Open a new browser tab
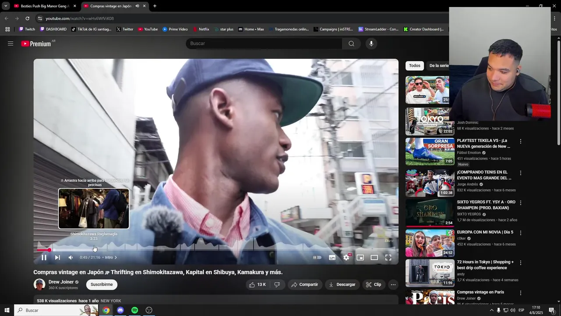The width and height of the screenshot is (561, 316). click(x=155, y=6)
